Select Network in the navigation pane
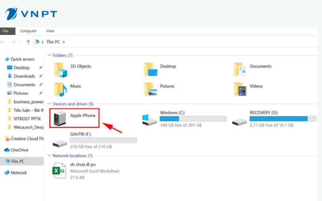This screenshot has height=201, width=322. point(19,172)
